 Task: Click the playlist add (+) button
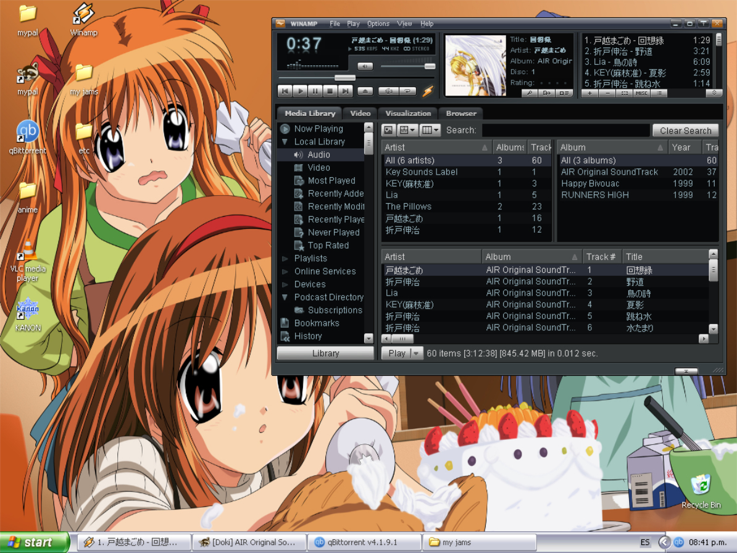pyautogui.click(x=589, y=93)
